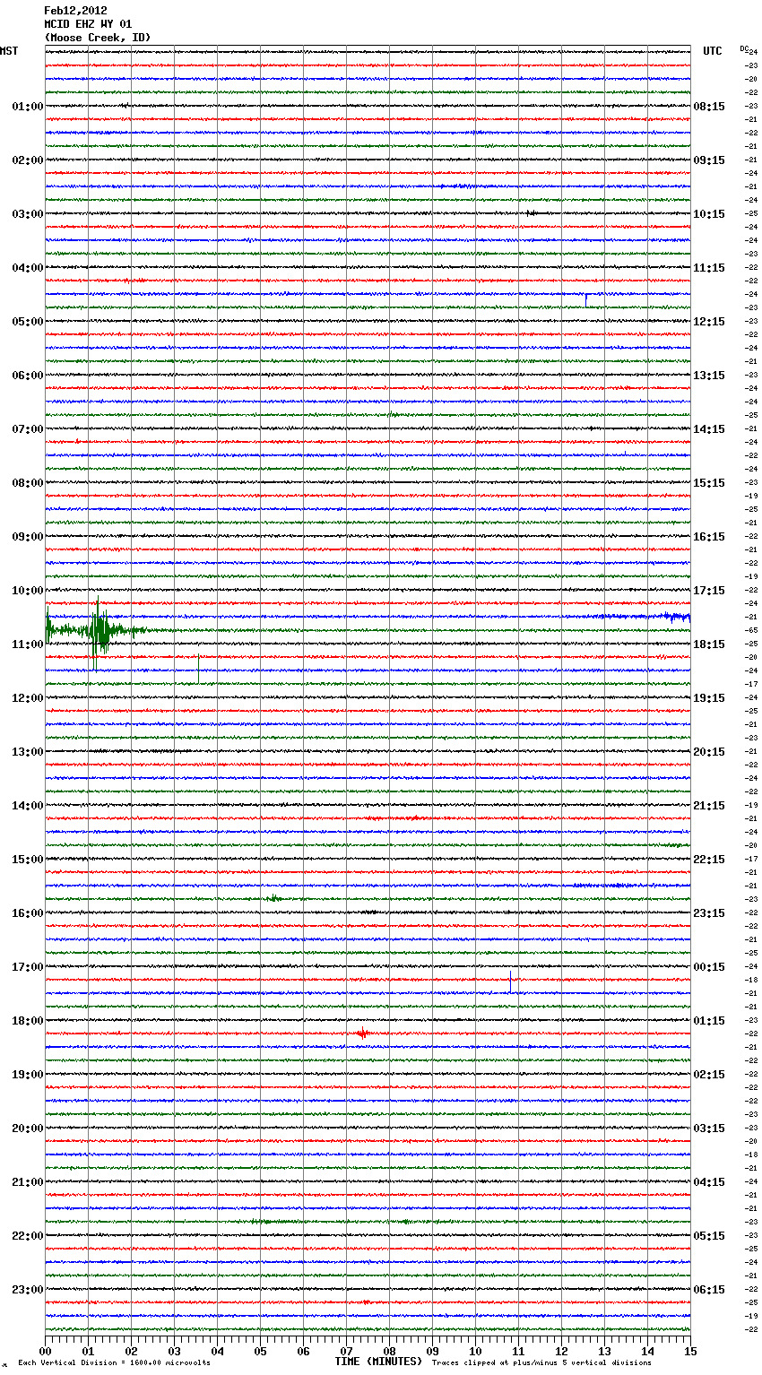Click the DC offset column header

(x=745, y=49)
